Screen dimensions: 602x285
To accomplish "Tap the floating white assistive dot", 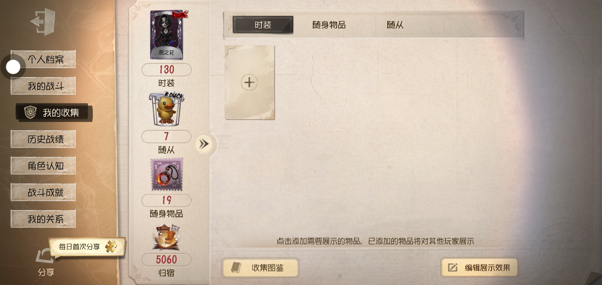I will click(x=13, y=67).
